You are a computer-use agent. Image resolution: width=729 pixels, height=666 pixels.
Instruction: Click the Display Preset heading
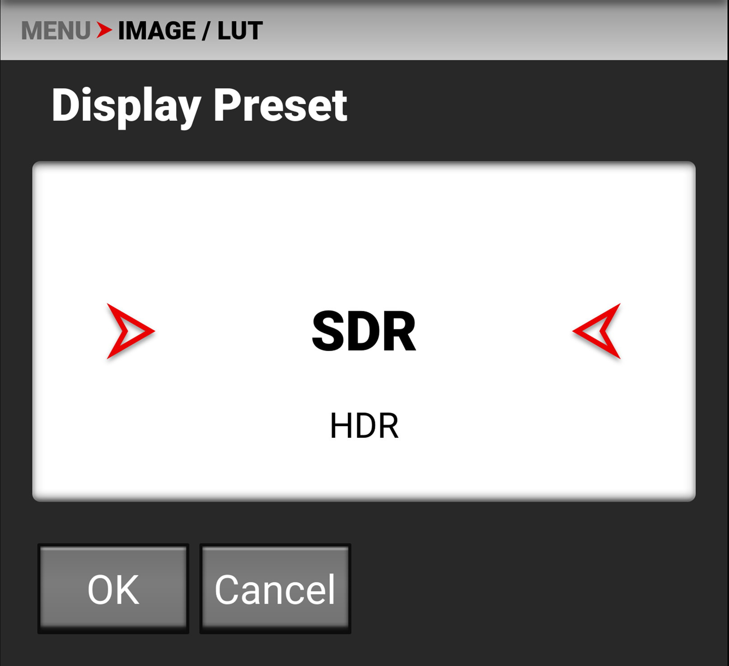click(x=199, y=106)
